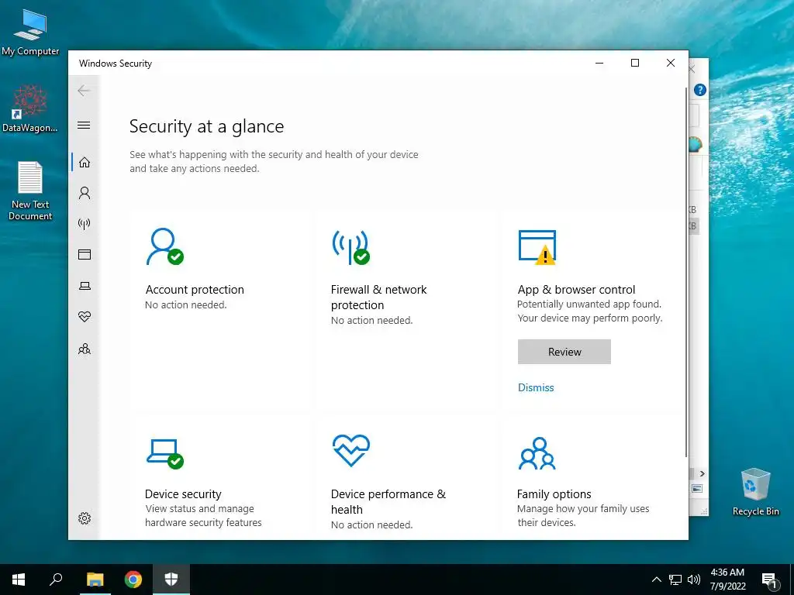The width and height of the screenshot is (794, 595).
Task: Click the Family options tile icon
Action: pyautogui.click(x=537, y=452)
